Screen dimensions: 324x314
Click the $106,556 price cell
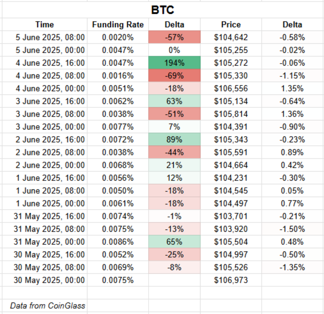click(231, 88)
